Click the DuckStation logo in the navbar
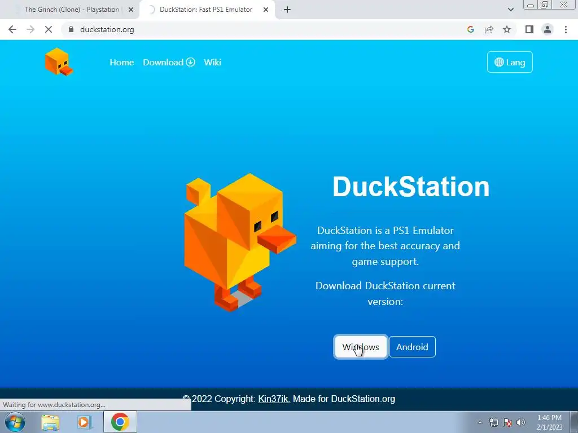 pos(59,62)
